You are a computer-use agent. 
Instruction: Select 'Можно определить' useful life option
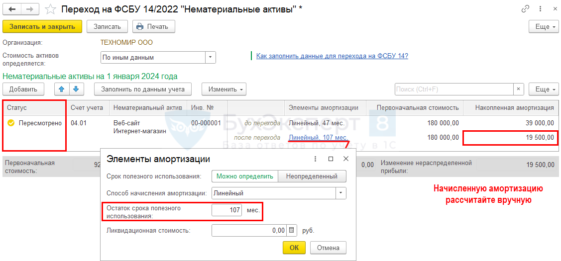pyautogui.click(x=245, y=176)
